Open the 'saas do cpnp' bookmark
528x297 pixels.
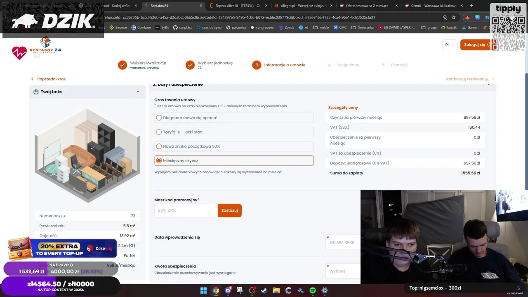(209, 28)
